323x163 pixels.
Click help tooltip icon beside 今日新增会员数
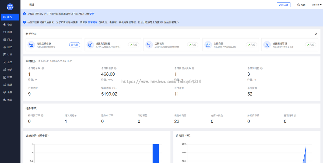click(x=193, y=68)
